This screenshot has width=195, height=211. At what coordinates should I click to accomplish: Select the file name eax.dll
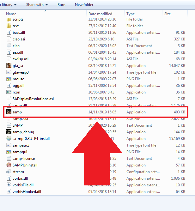tap(18, 52)
